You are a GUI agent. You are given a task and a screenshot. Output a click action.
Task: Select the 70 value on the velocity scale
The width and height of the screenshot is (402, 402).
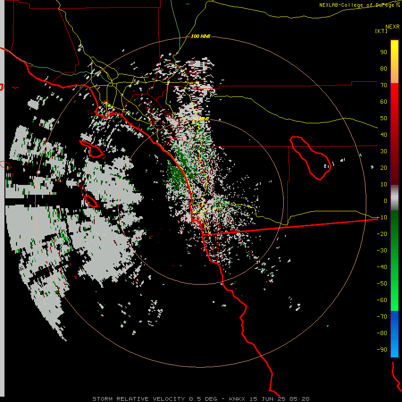click(x=384, y=85)
